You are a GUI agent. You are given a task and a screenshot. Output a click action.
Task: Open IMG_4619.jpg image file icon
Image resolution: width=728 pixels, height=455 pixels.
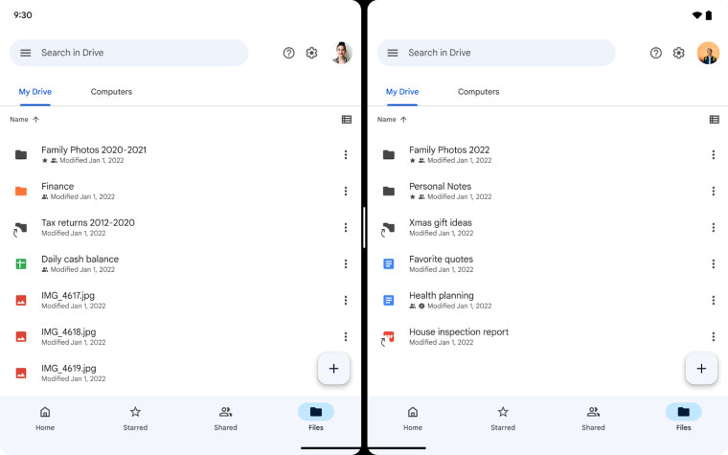21,373
